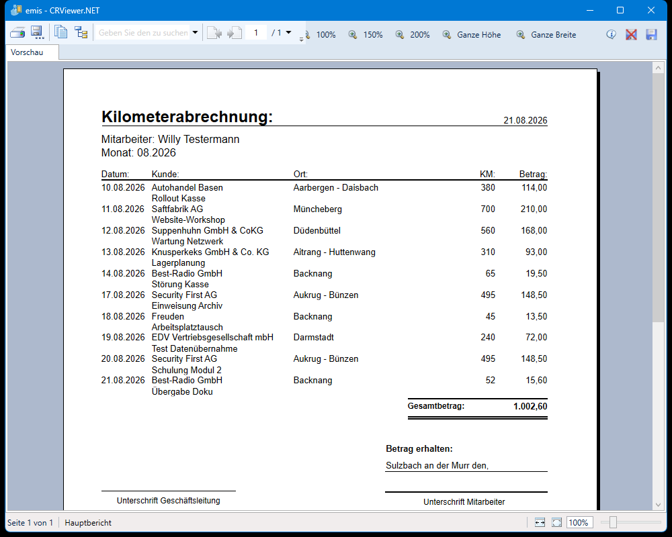The image size is (672, 537).
Task: Click the 'Betrag erhalten:' label
Action: [419, 449]
